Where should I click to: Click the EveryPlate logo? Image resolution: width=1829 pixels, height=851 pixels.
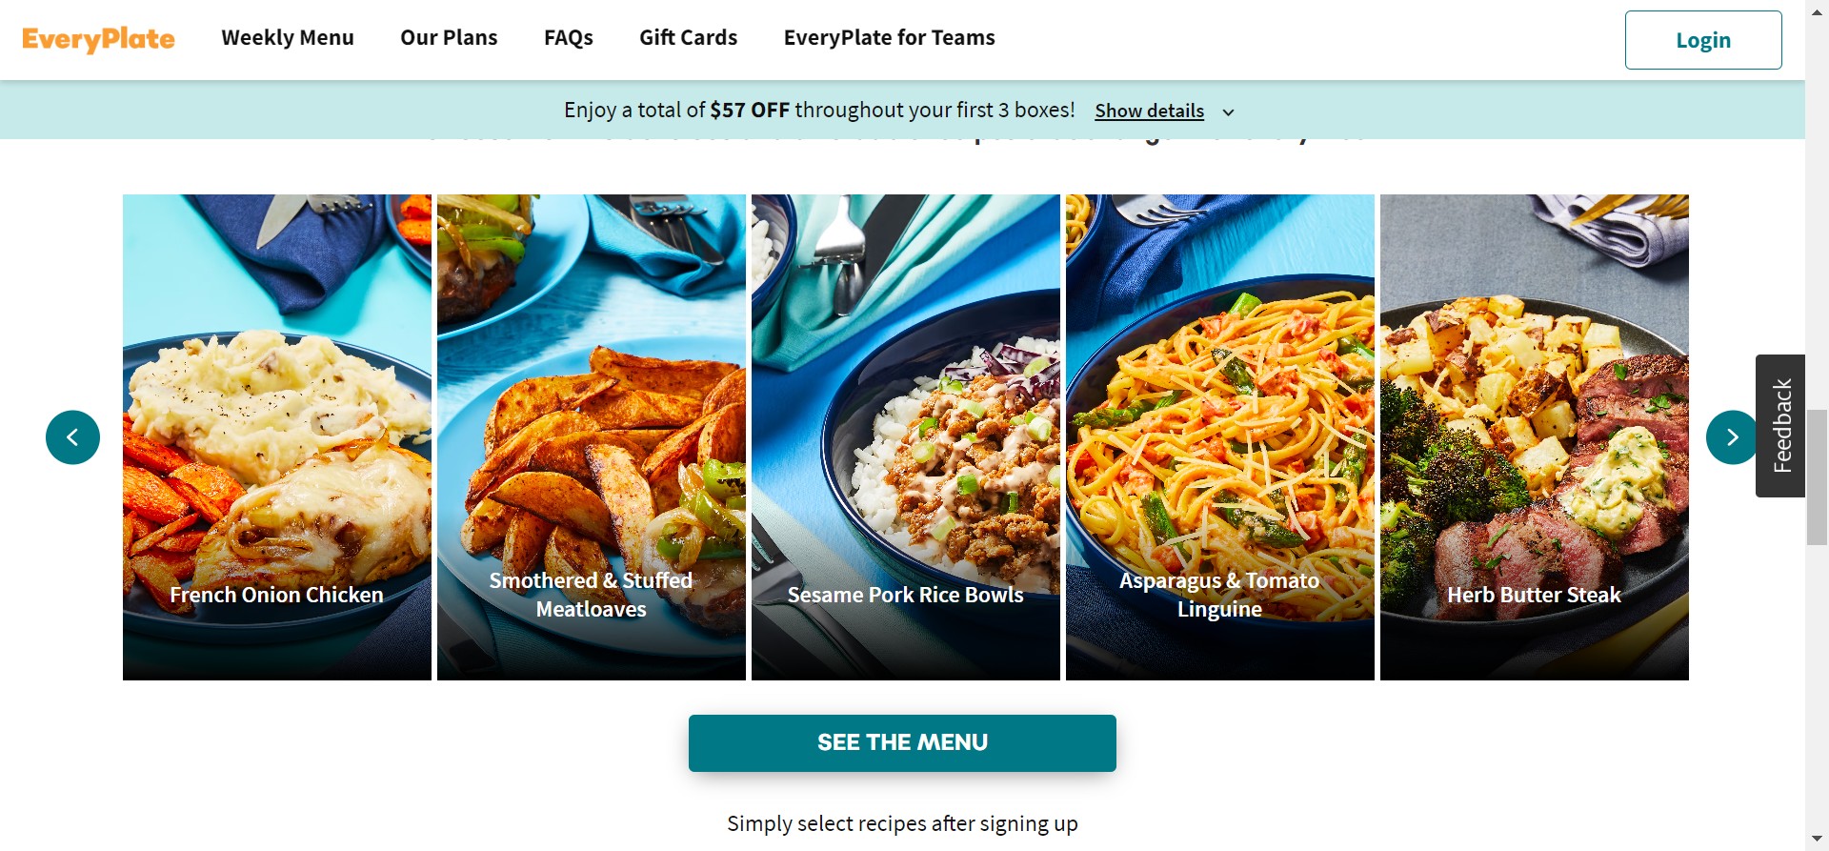point(98,39)
